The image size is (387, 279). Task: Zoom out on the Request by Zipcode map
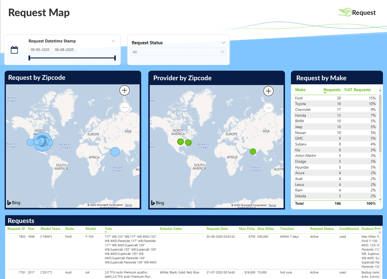[125, 107]
